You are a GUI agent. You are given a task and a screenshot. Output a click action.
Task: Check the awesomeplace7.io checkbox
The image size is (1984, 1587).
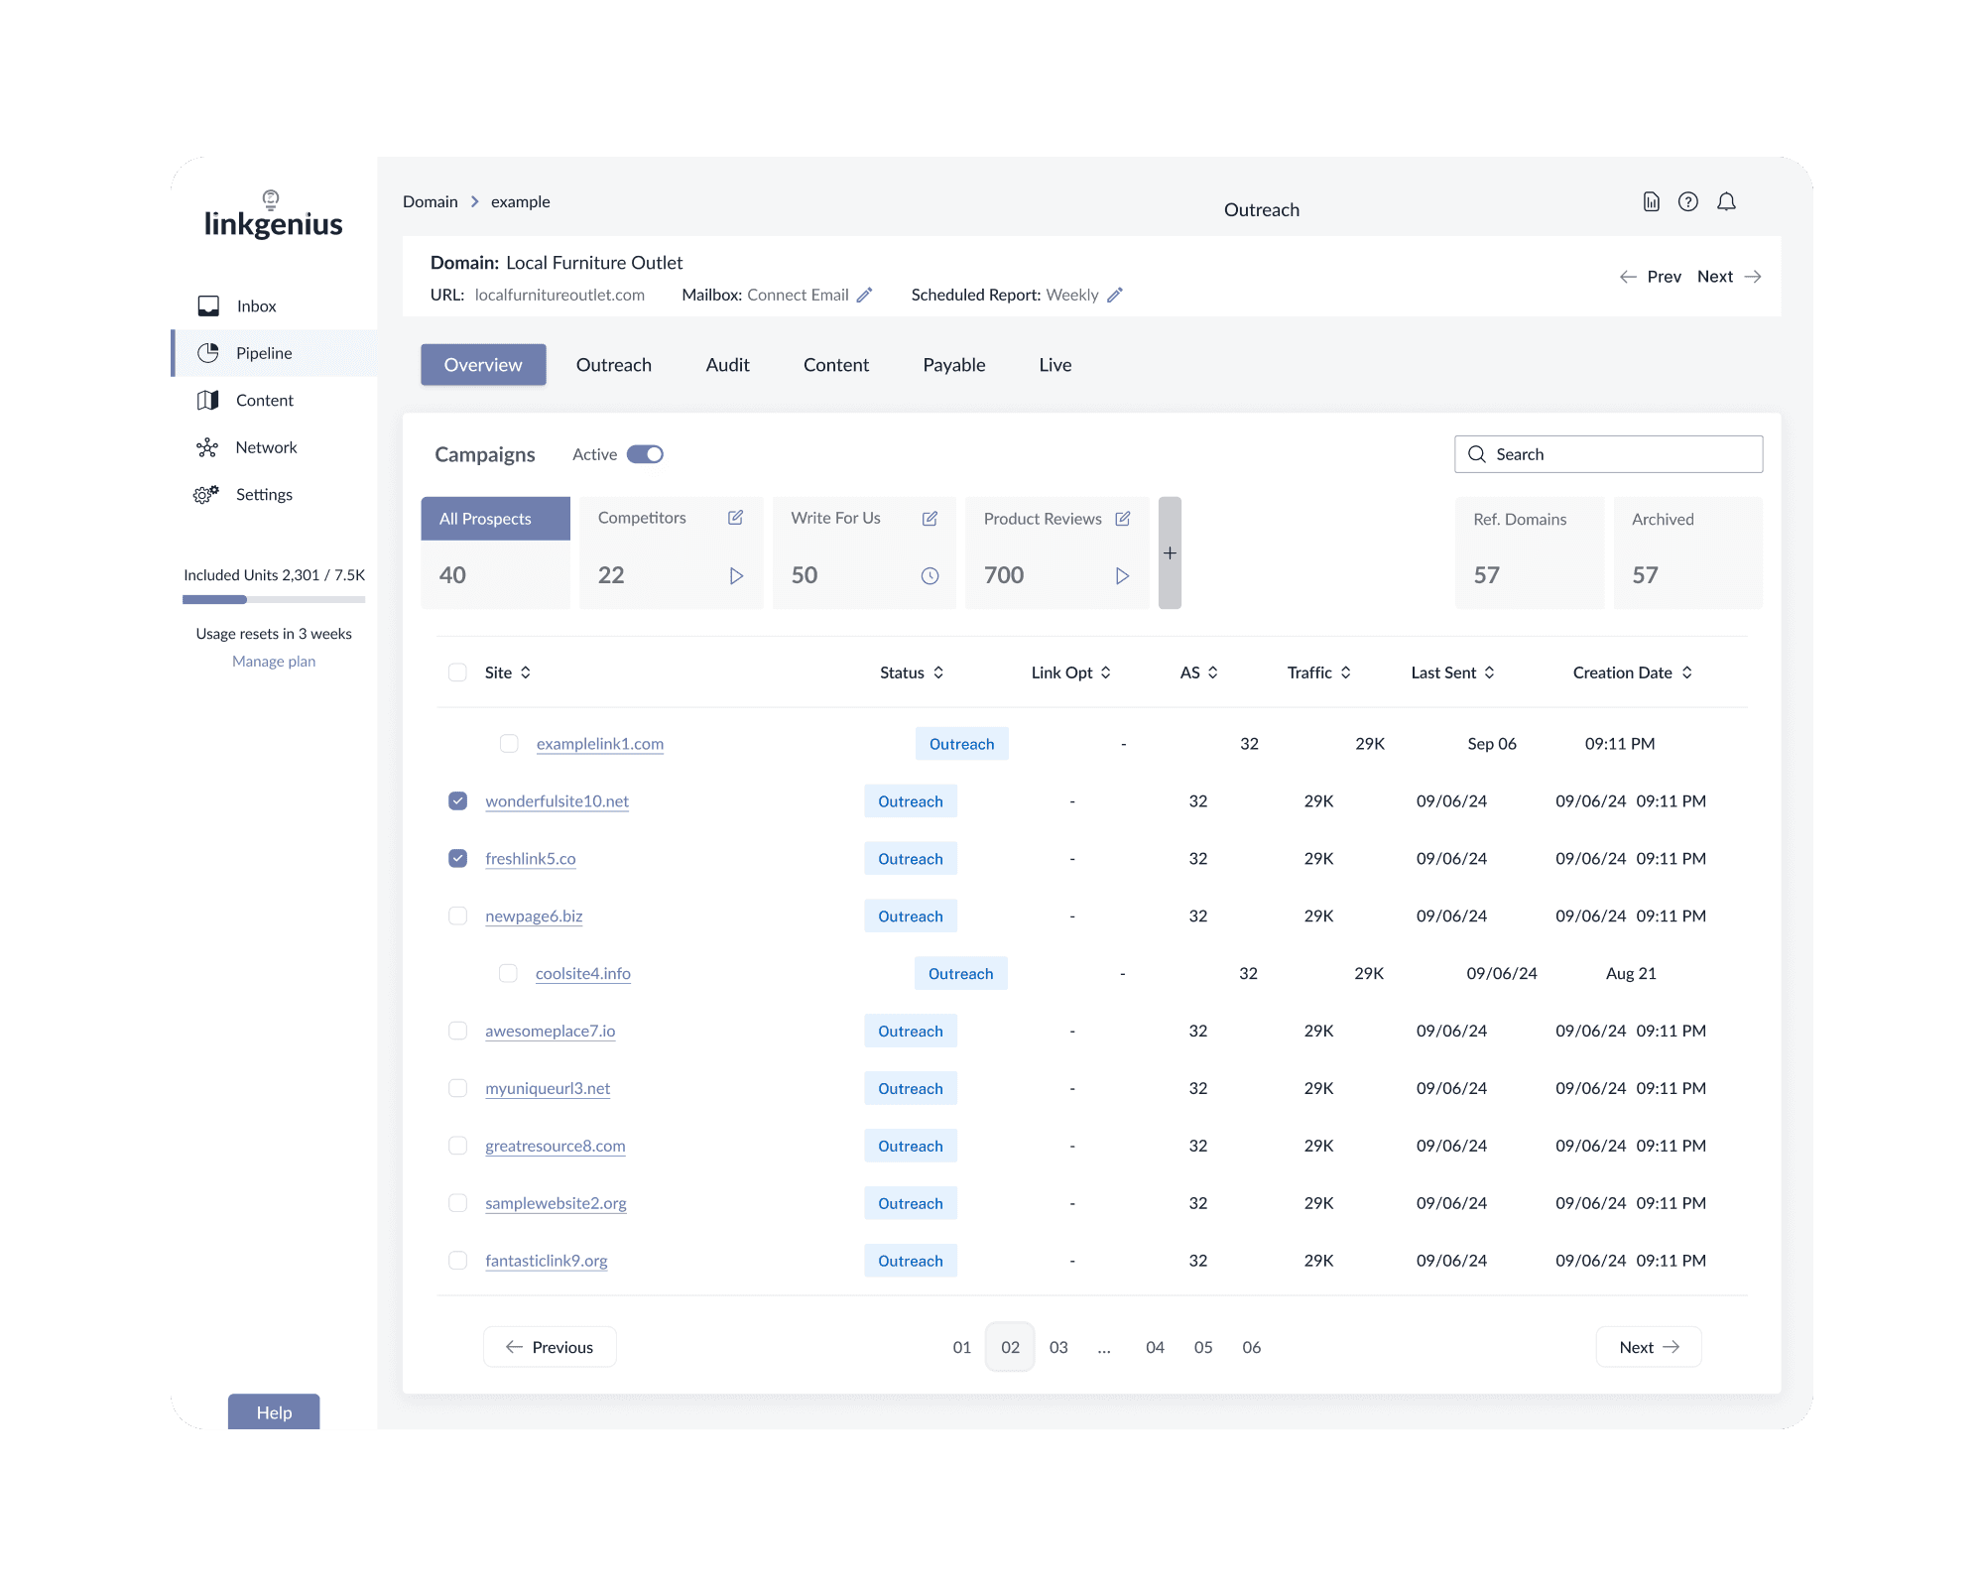pos(457,1031)
